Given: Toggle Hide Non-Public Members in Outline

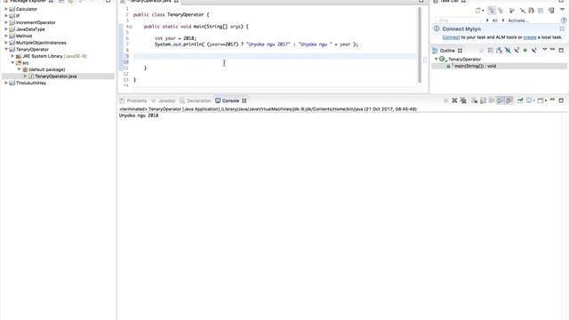Looking at the screenshot, I should point(525,51).
